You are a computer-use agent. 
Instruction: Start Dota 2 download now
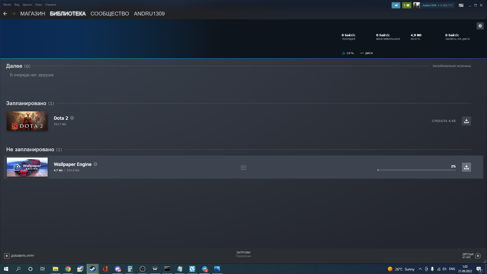466,121
